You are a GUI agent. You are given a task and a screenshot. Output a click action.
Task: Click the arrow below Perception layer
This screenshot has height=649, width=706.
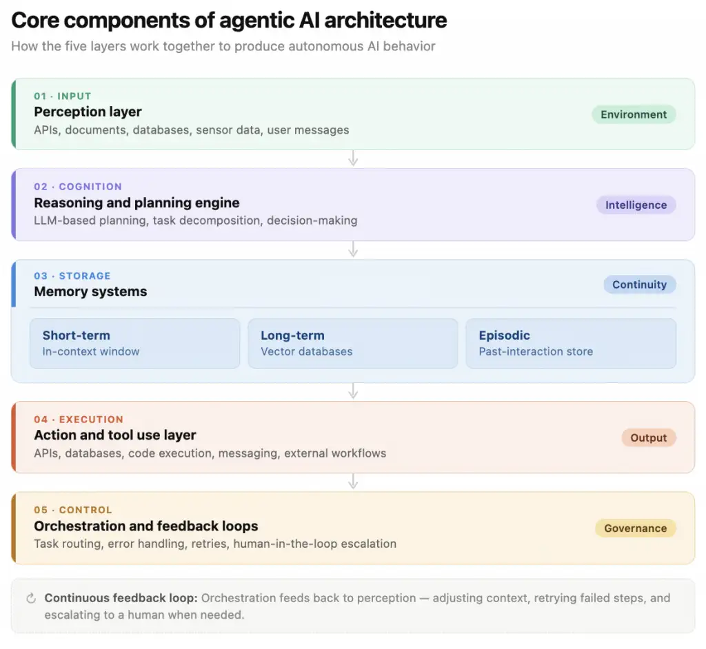click(354, 158)
